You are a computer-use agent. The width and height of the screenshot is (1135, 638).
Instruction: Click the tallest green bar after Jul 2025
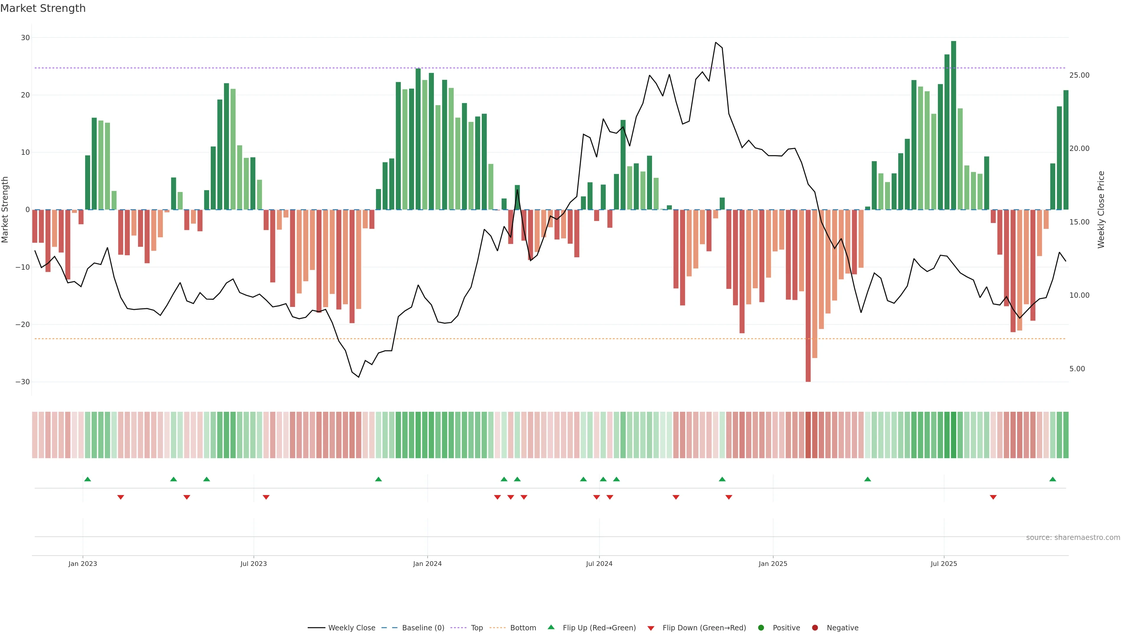point(954,126)
